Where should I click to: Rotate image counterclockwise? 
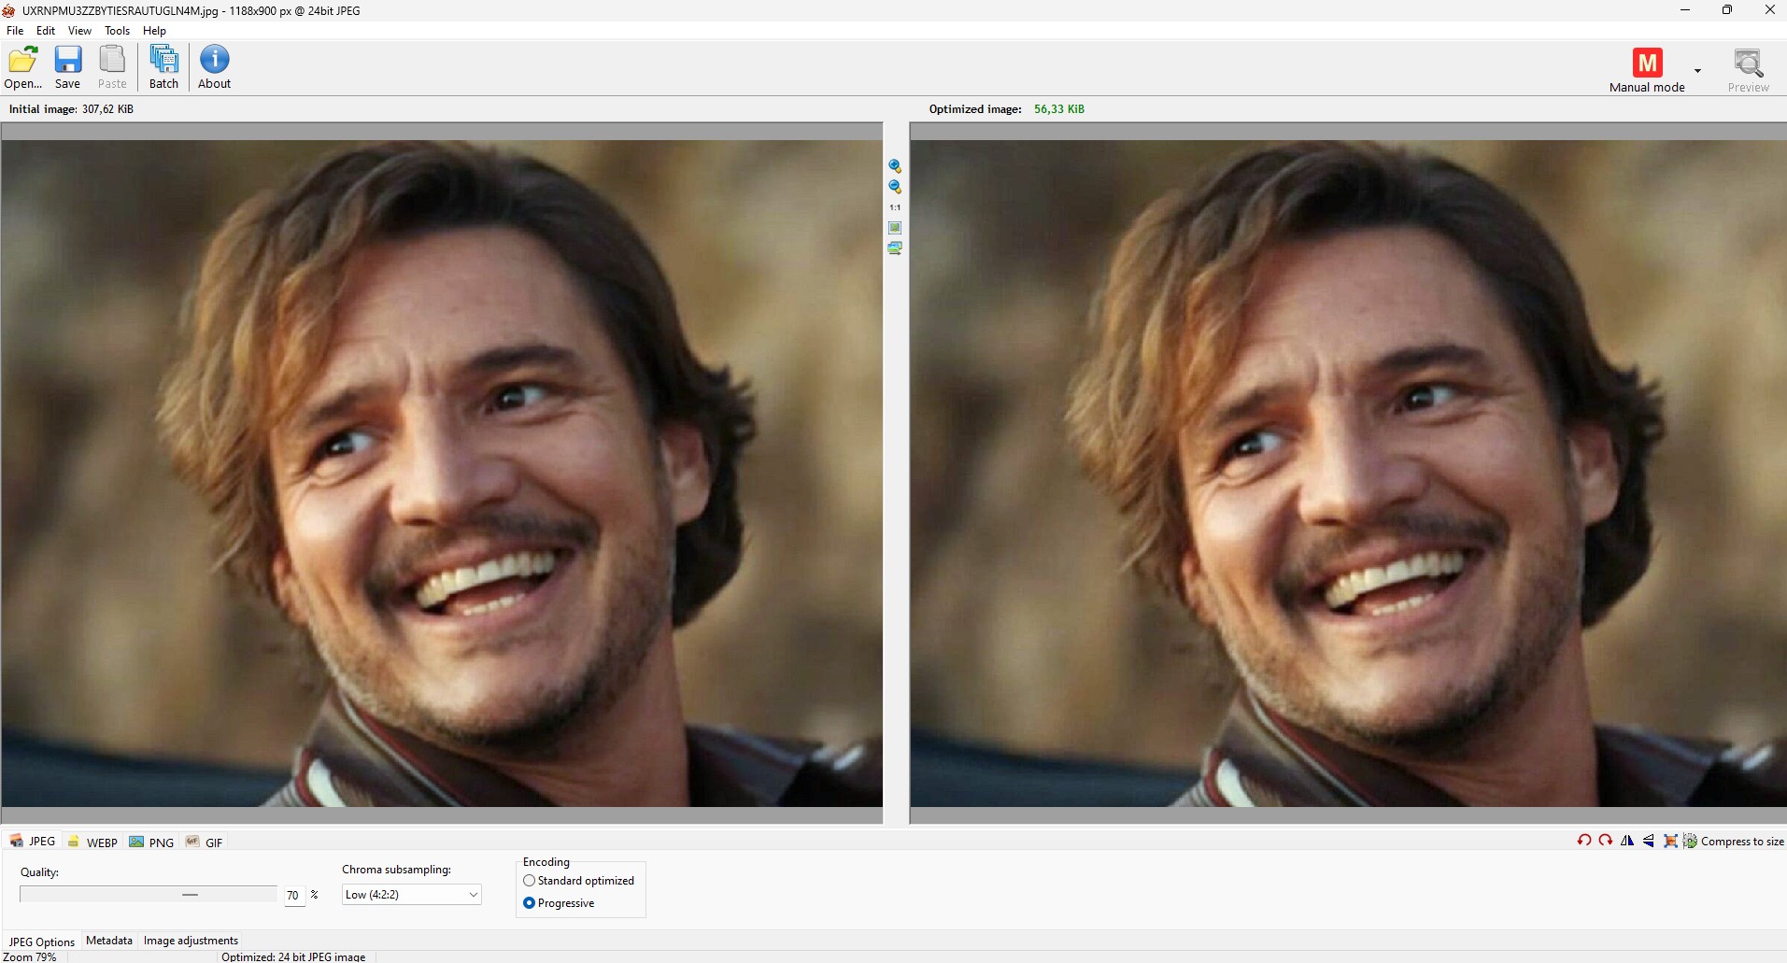coord(1584,841)
